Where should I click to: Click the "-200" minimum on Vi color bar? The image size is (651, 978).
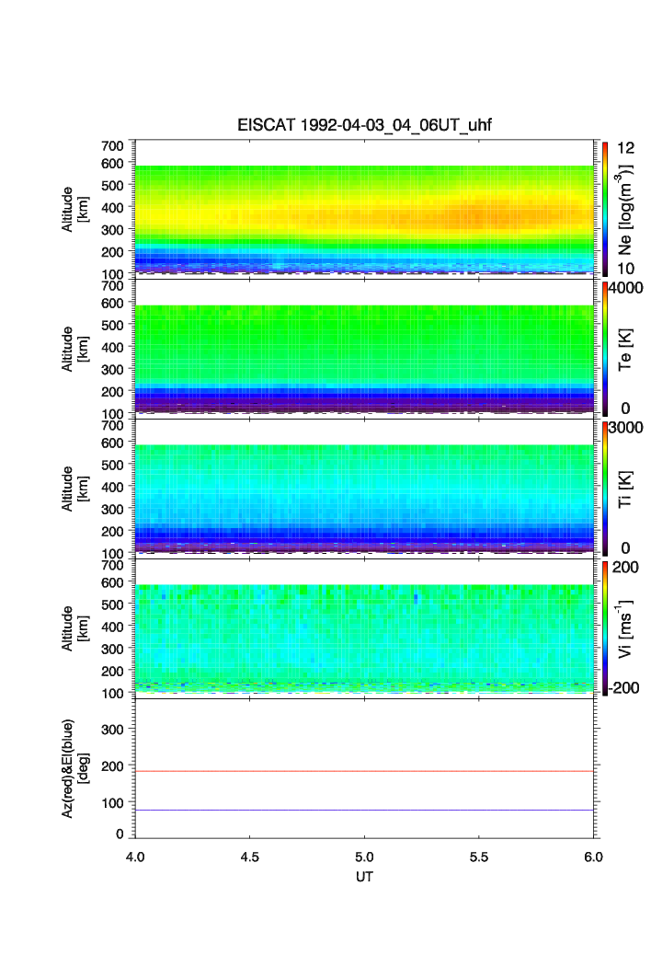(x=624, y=688)
